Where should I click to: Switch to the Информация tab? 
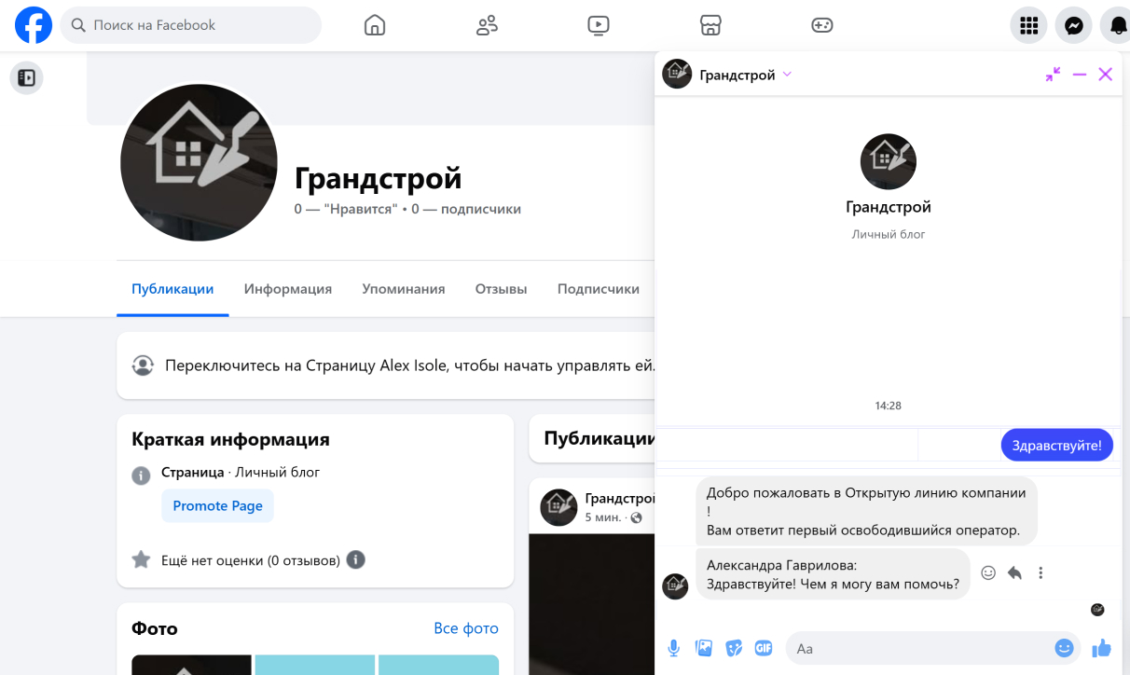[x=288, y=289]
